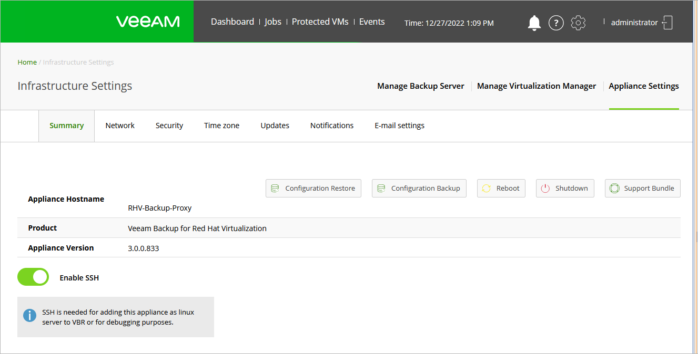Click the Configuration Backup button
The width and height of the screenshot is (698, 354).
click(x=419, y=188)
